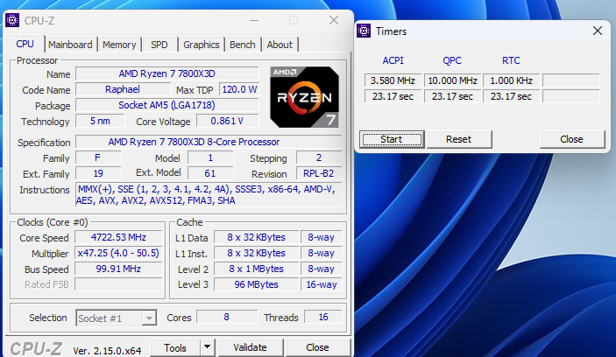The width and height of the screenshot is (616, 357).
Task: Close the CPU-Z window with the X
Action: pyautogui.click(x=334, y=20)
